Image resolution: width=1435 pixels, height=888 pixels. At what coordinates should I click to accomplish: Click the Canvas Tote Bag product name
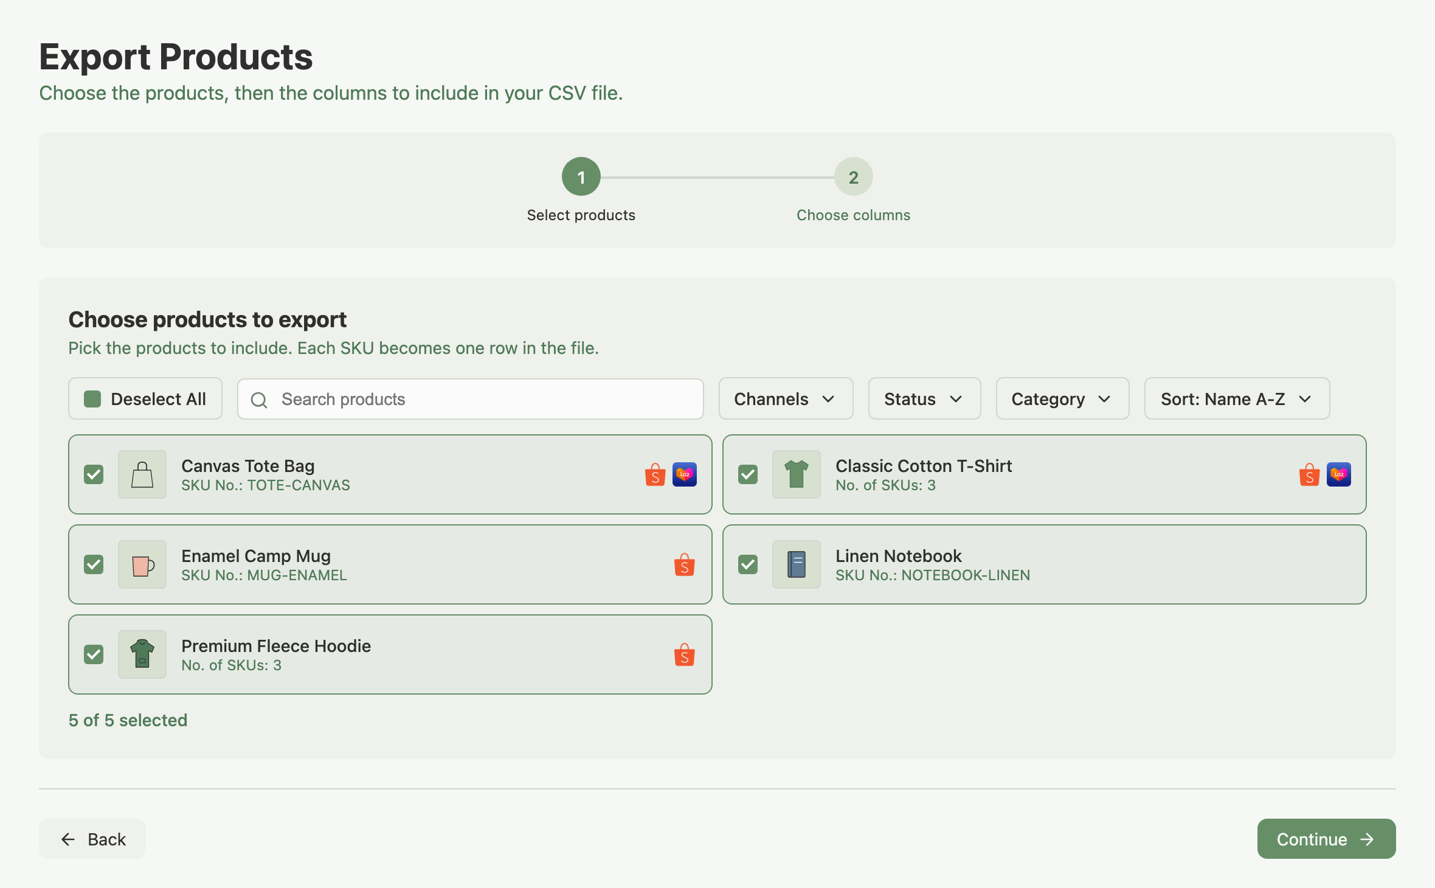(248, 466)
